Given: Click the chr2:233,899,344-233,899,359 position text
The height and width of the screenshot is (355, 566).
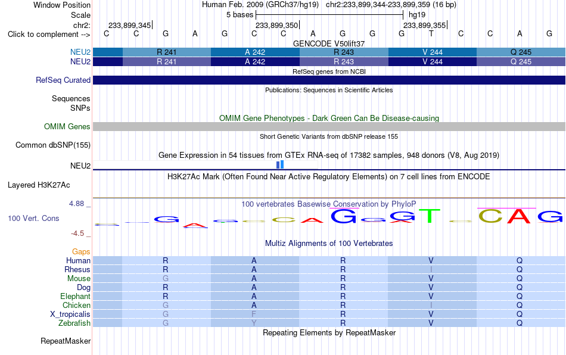Looking at the screenshot, I should click(x=391, y=5).
